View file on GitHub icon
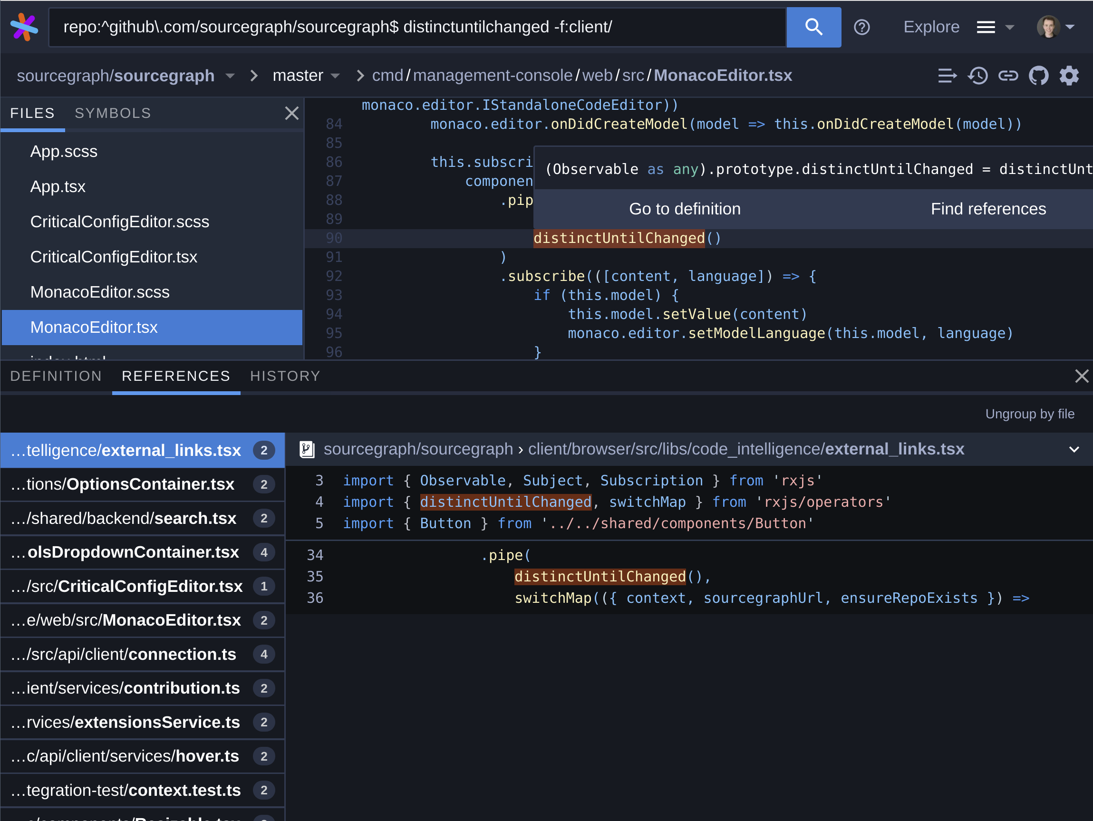The height and width of the screenshot is (821, 1093). pyautogui.click(x=1038, y=76)
